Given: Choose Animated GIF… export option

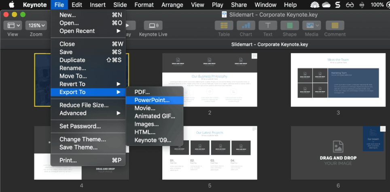Looking at the screenshot, I should tap(155, 116).
